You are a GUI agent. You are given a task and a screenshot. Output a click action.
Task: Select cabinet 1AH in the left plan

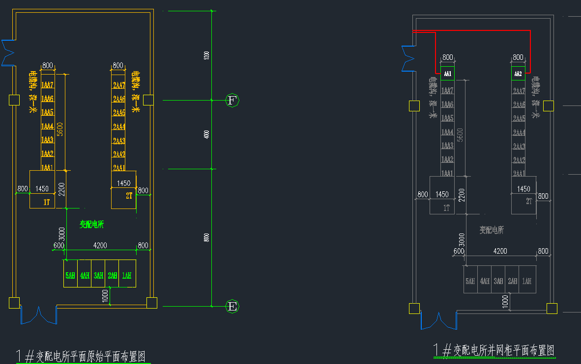[127, 276]
